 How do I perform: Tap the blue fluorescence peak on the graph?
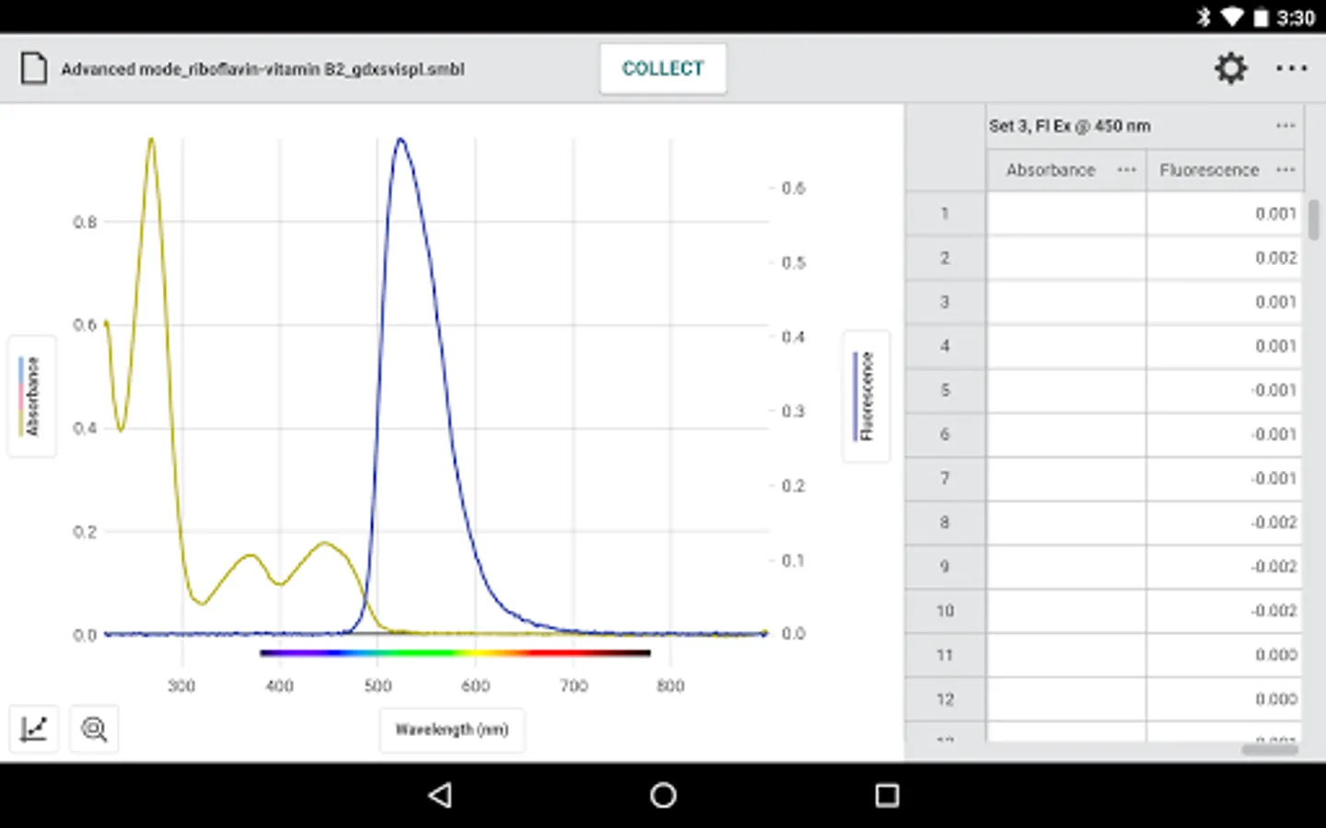pos(400,141)
